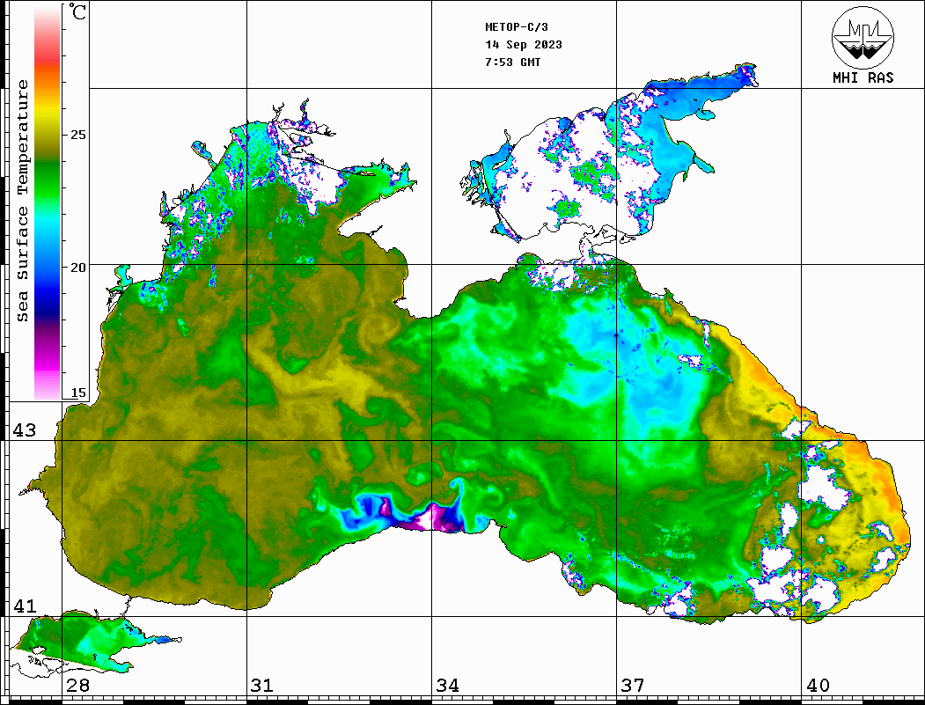The height and width of the screenshot is (705, 925).
Task: Click the '14 Sep 2023' date text
Action: 524,45
